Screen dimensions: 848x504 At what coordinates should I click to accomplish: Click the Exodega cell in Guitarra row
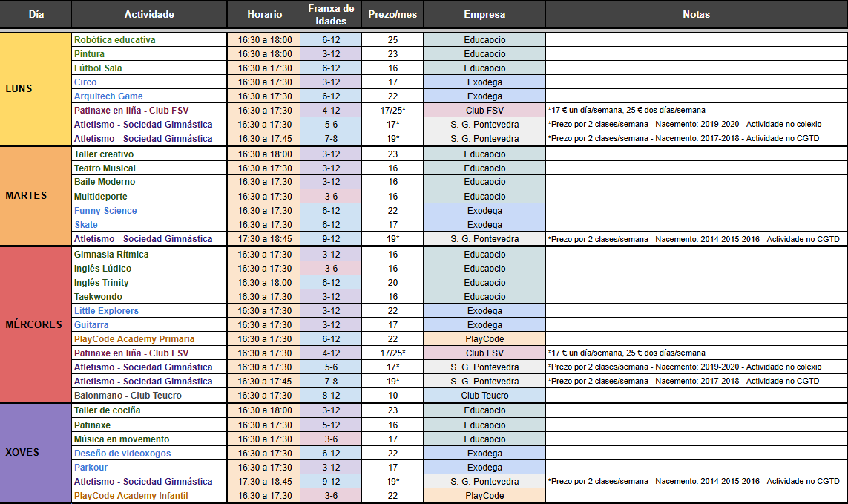(x=484, y=324)
